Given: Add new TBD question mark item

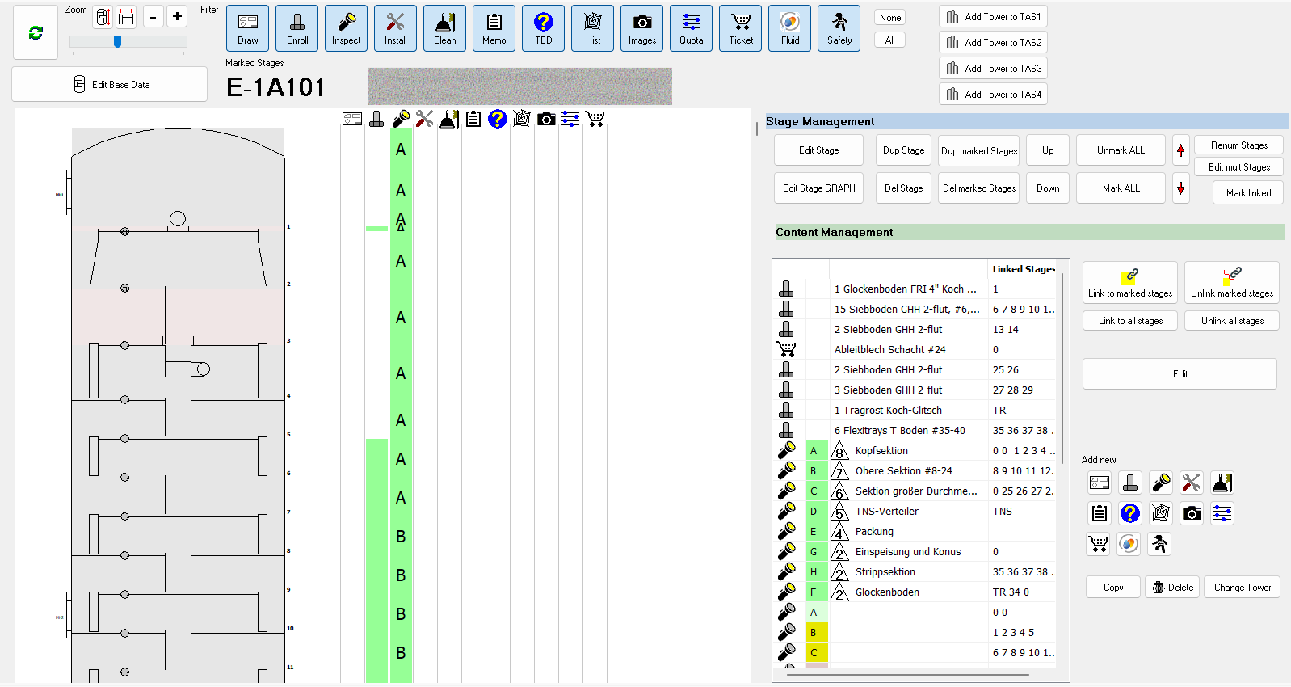Looking at the screenshot, I should pos(1129,513).
